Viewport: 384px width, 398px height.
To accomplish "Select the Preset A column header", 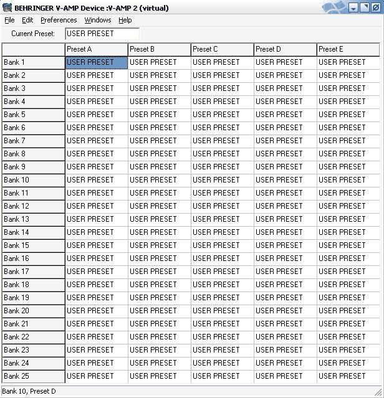I will (97, 49).
